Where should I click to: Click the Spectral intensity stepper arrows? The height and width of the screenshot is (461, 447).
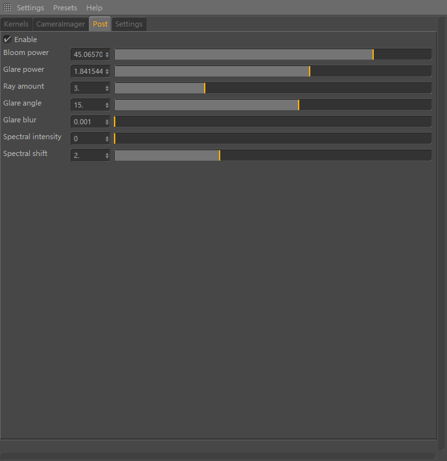coord(107,138)
